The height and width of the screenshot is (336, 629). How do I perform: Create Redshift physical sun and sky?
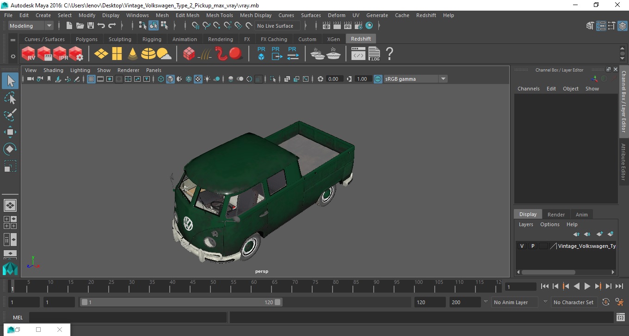[x=164, y=54]
